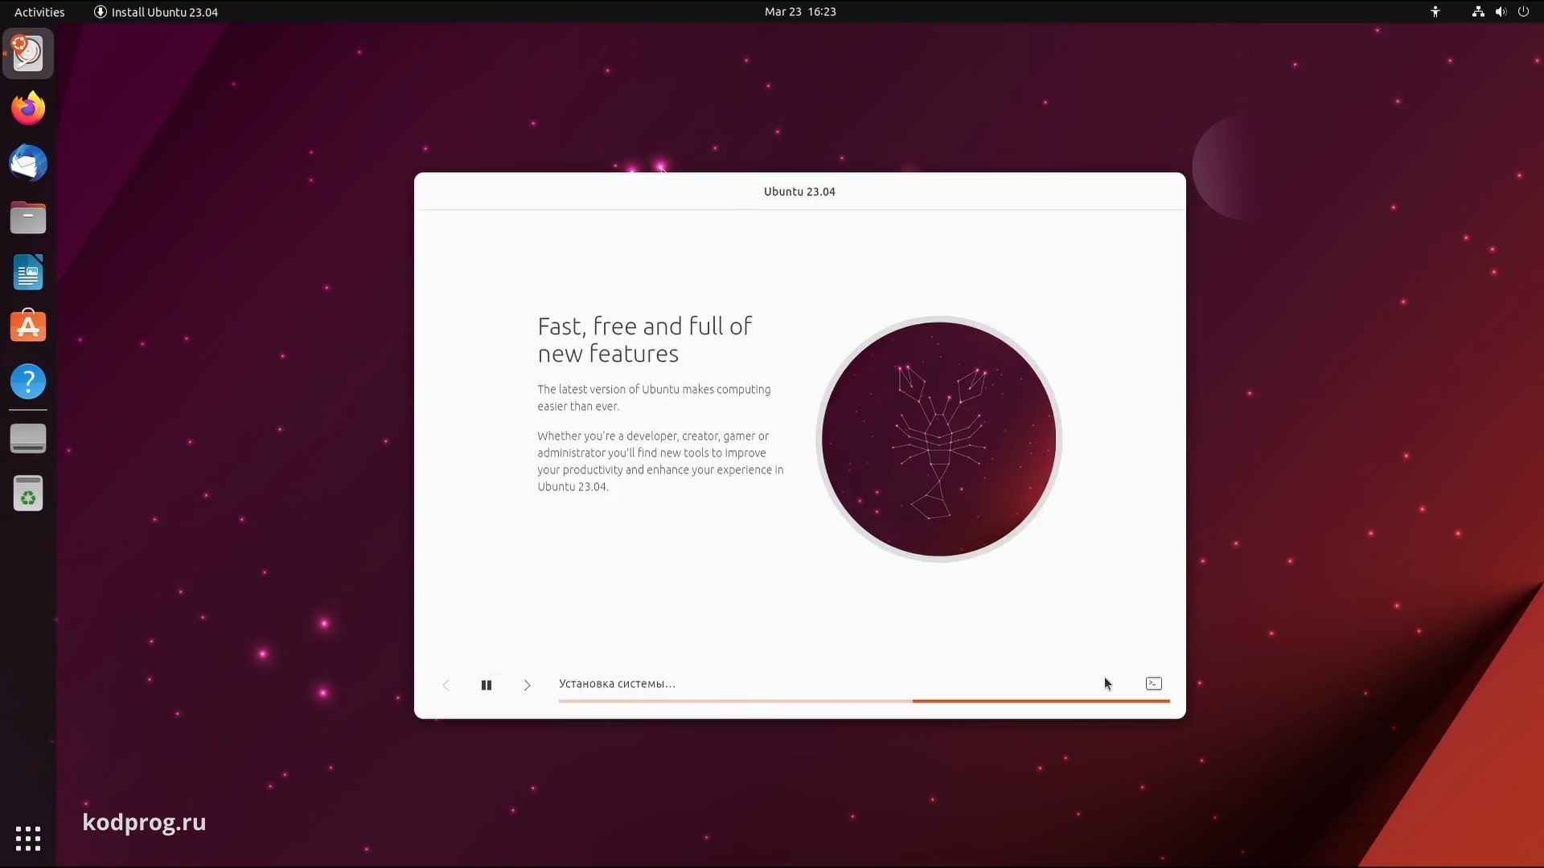Viewport: 1544px width, 868px height.
Task: Click the network icon in the top bar
Action: (1478, 12)
